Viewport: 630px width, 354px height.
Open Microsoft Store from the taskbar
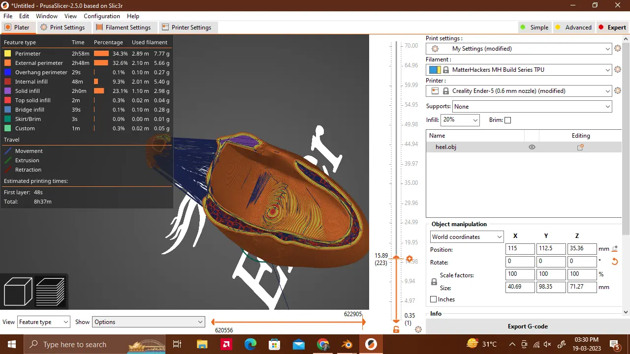click(275, 344)
